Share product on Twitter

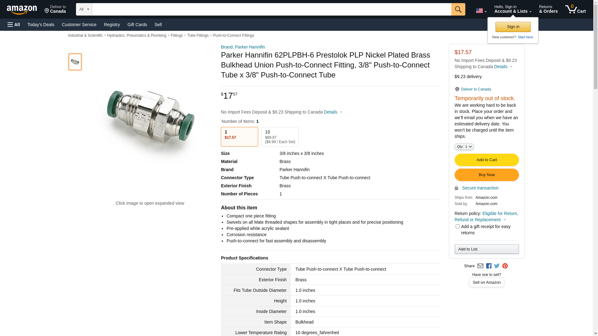497,266
